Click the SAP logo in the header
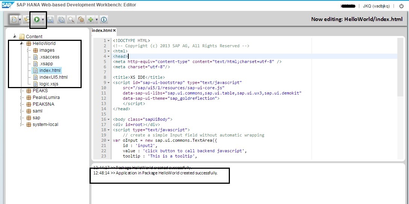Screen dimensions: 409x204 pos(7,6)
